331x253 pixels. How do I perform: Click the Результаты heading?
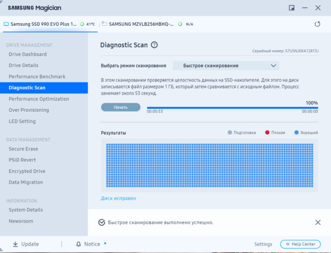113,133
